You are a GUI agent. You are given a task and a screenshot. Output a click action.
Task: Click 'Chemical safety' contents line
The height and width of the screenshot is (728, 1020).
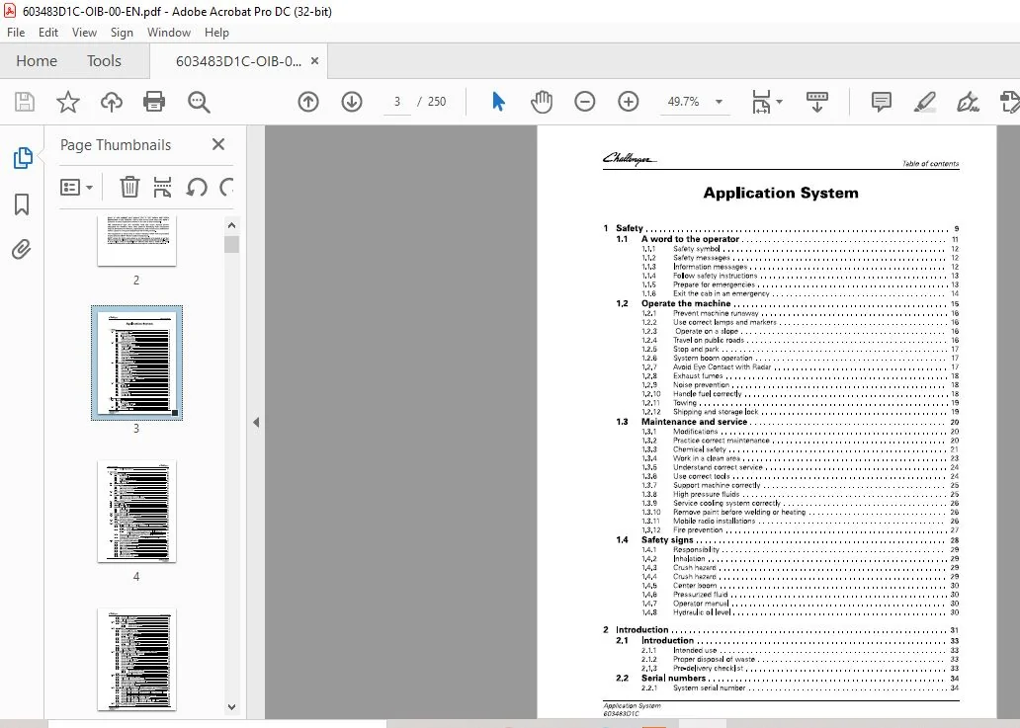pos(801,449)
